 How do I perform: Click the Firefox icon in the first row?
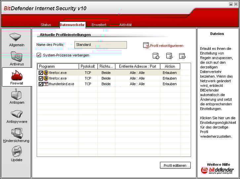46,72
